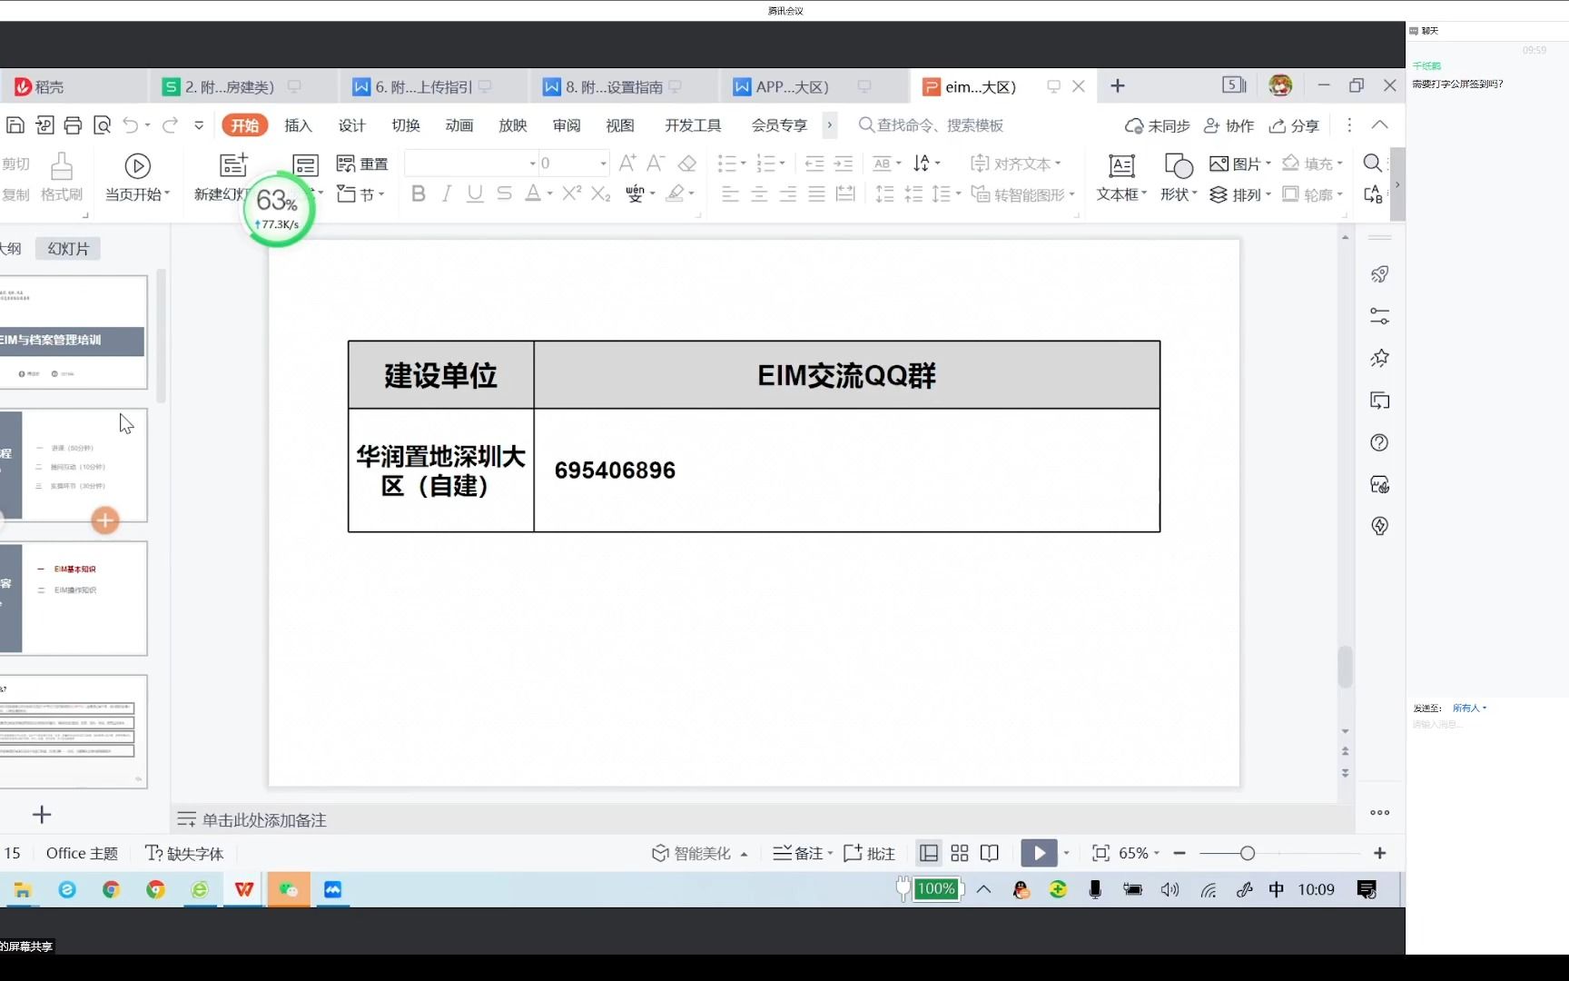The width and height of the screenshot is (1569, 981).
Task: Click the rocket icon in right sidebar
Action: pos(1379,274)
